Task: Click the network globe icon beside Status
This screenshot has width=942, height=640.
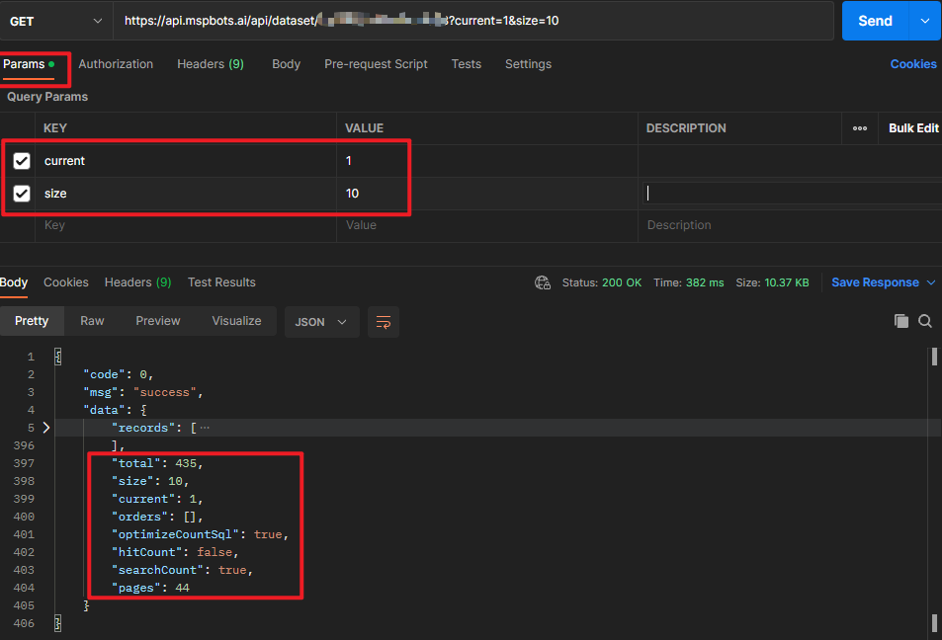Action: pos(543,282)
